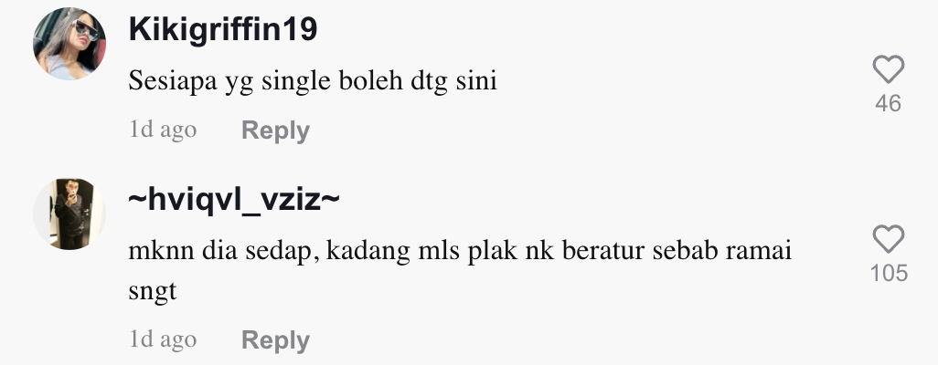Visit the Kikigriffin19 username link
The image size is (938, 365).
click(x=223, y=28)
